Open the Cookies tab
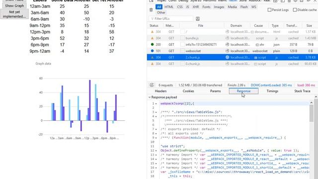This screenshot has width=318, height=179. click(188, 91)
